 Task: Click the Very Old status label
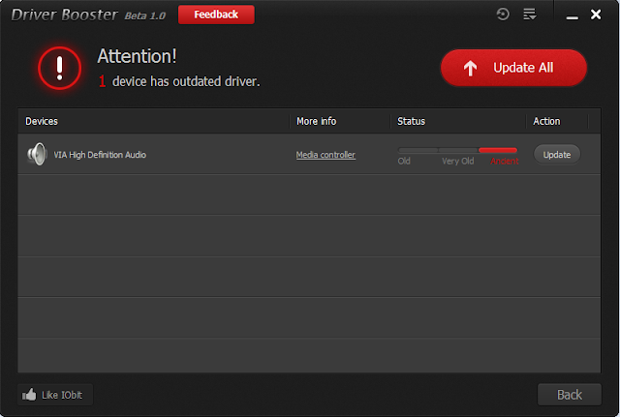coord(458,162)
